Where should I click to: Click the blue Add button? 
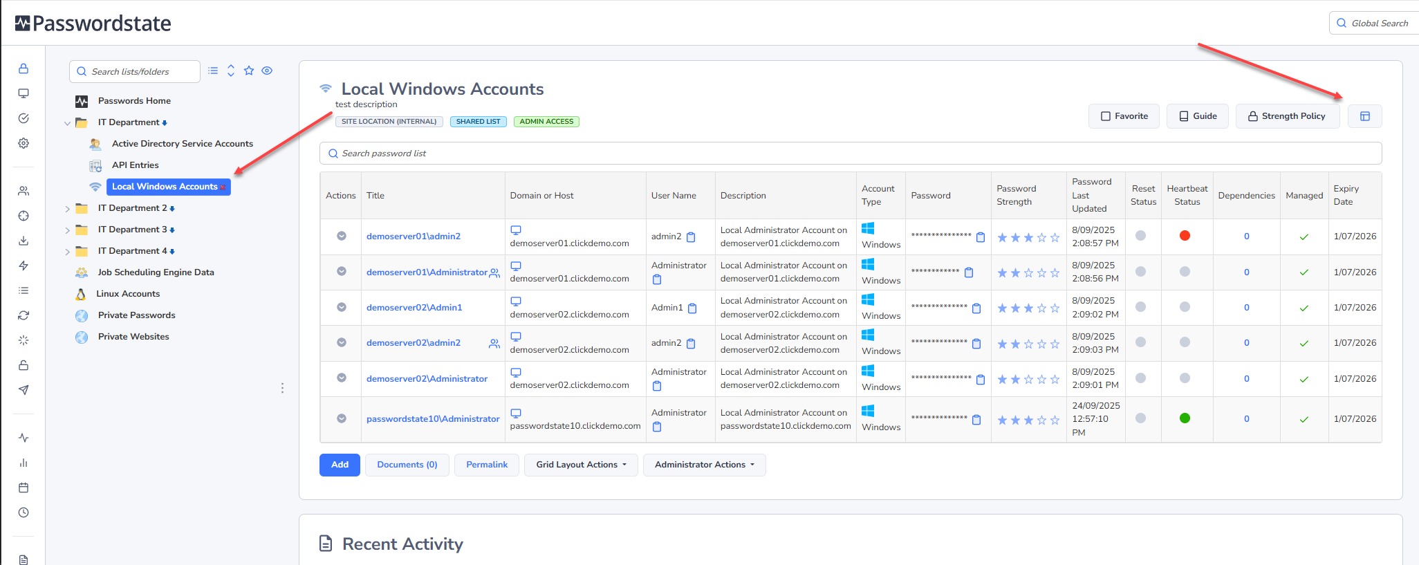[340, 465]
